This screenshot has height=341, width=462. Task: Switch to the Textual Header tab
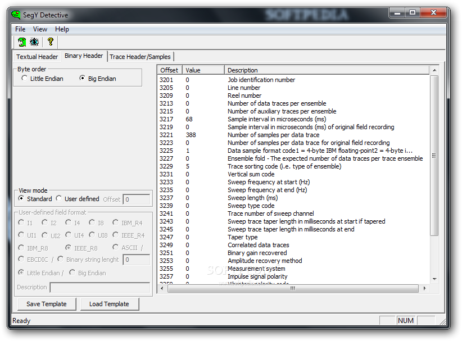[37, 57]
